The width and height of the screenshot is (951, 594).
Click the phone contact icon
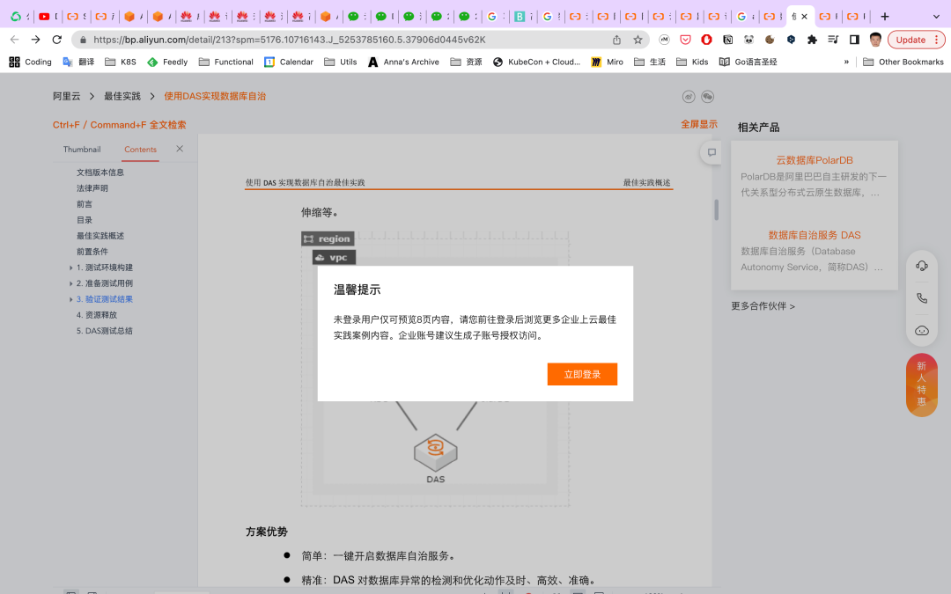click(922, 297)
